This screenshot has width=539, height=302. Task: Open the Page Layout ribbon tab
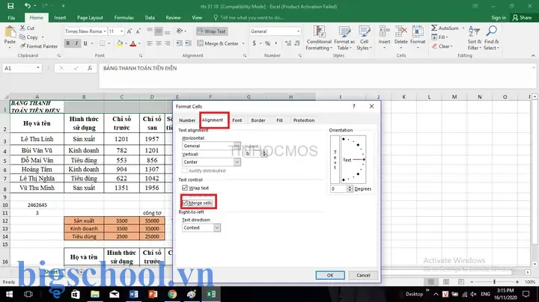pos(90,17)
